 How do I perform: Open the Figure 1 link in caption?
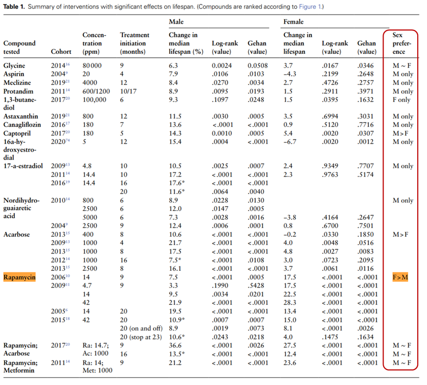point(310,6)
